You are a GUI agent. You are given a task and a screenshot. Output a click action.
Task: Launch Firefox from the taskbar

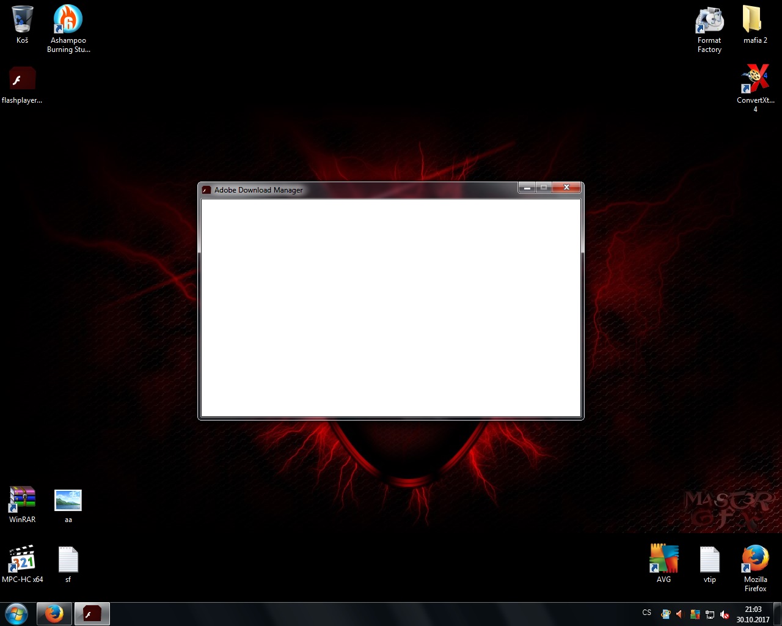coord(54,614)
